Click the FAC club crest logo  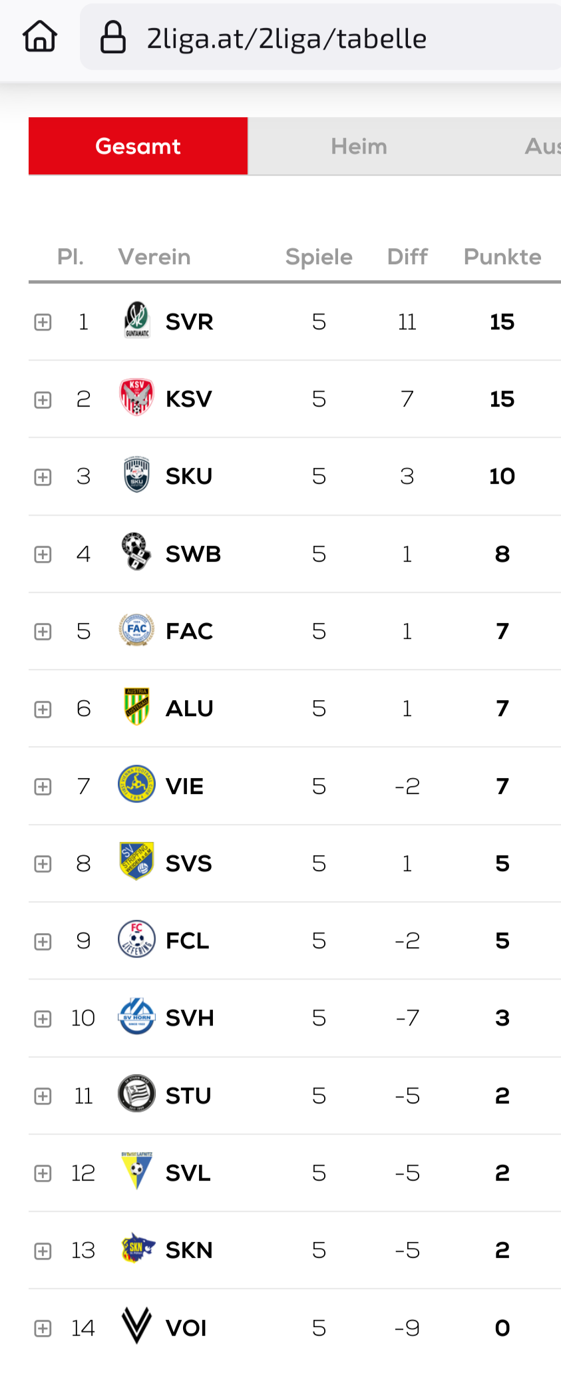pyautogui.click(x=136, y=630)
